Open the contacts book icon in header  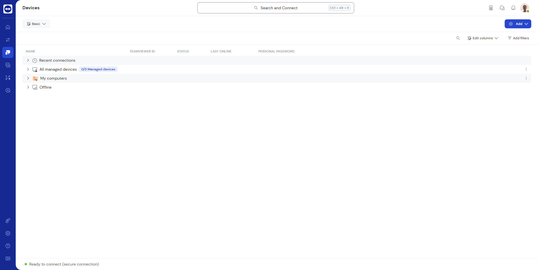pos(491,8)
